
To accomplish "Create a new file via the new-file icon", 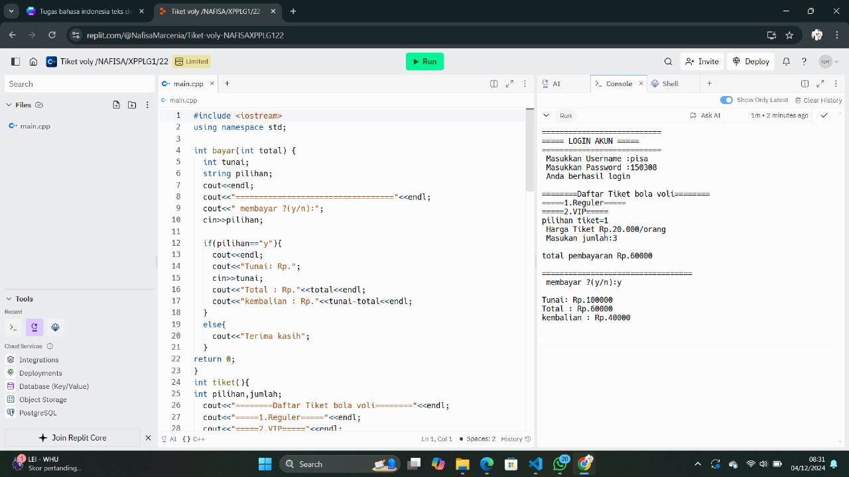I will point(116,105).
